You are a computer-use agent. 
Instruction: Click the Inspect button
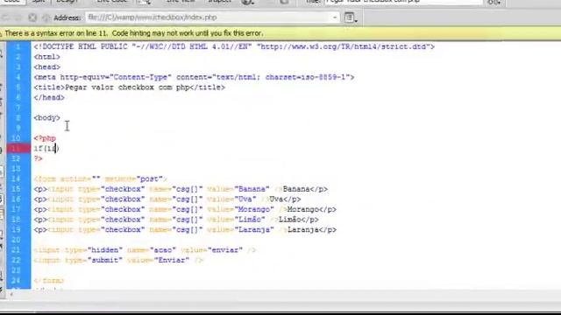tap(219, 2)
